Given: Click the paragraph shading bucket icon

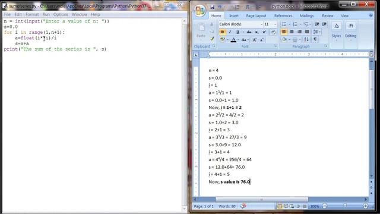Looking at the screenshot, I should (x=284, y=39).
